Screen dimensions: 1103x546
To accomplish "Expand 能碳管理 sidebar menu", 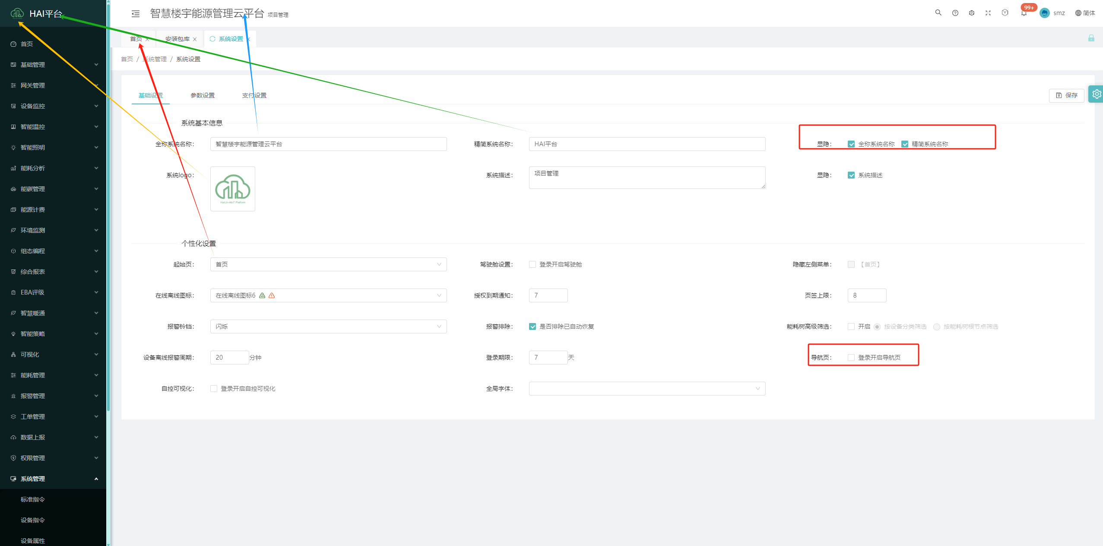I will click(x=53, y=189).
